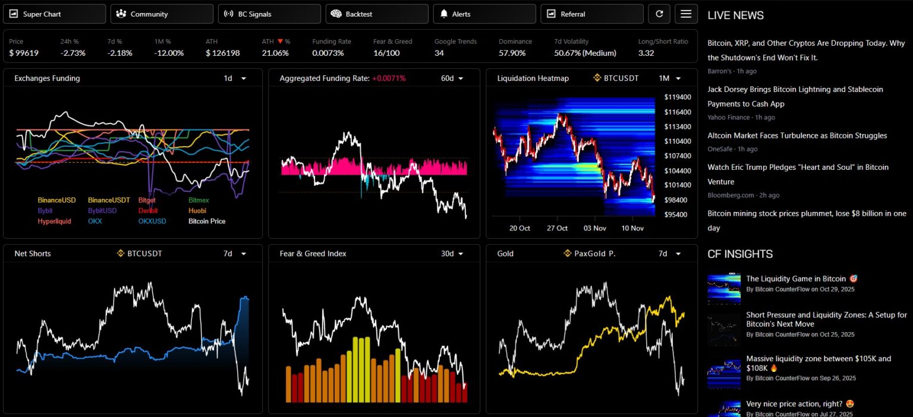
Task: Click the refresh icon button
Action: click(x=659, y=14)
